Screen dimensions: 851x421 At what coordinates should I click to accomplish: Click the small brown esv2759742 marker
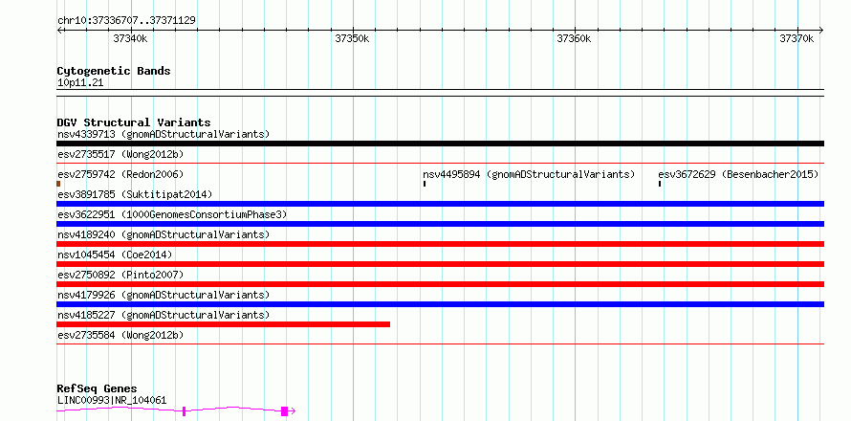tap(58, 184)
